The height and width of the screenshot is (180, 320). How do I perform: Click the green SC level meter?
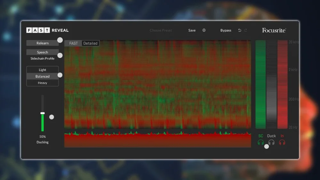click(x=260, y=84)
